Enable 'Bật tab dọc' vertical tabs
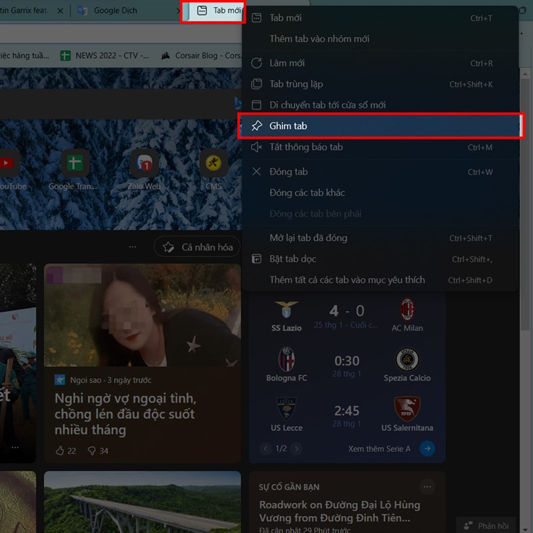Screen dimensions: 533x533 pos(380,259)
